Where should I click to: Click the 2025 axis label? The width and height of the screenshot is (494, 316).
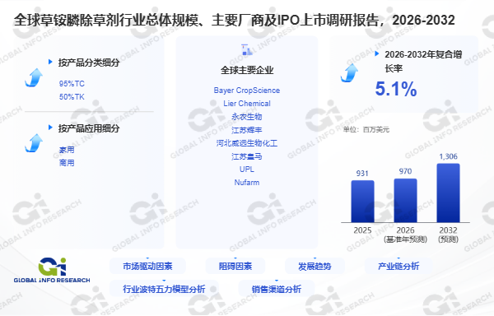362,230
